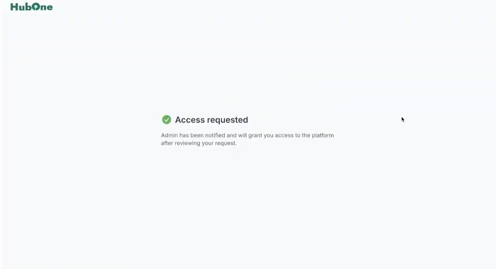The image size is (496, 269).
Task: Select the white tick inside green circle
Action: (167, 120)
